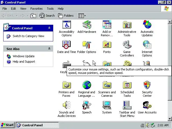Viewport: 172px width, 129px height.
Task: Click the network connection tray icon
Action: pos(153,125)
